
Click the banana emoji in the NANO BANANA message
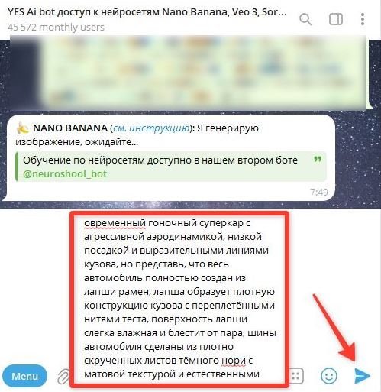point(23,128)
